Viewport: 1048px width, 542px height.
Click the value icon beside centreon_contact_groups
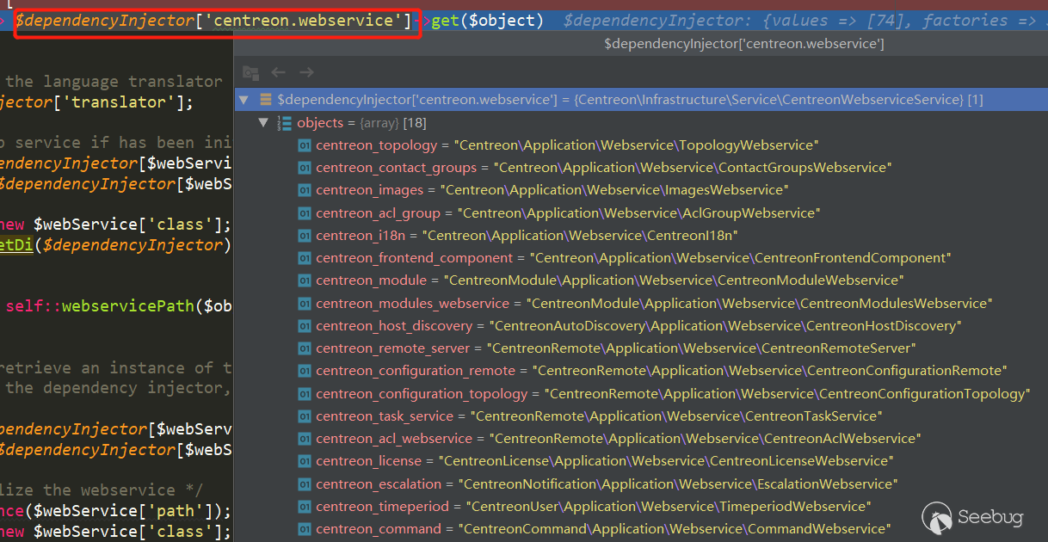pyautogui.click(x=304, y=168)
